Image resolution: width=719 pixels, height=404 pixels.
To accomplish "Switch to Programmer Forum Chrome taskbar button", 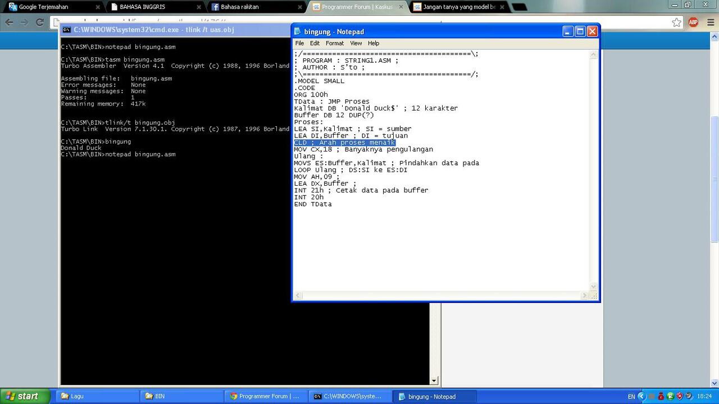I will (x=265, y=396).
